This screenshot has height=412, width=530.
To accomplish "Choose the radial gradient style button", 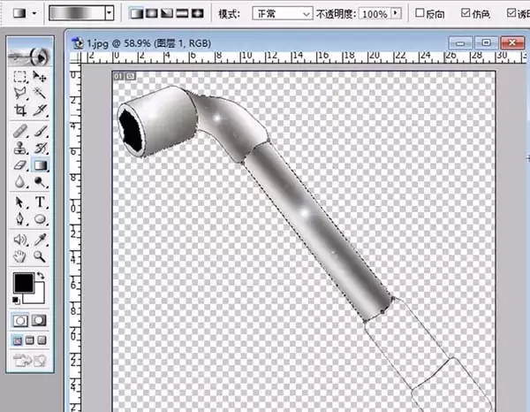I will (151, 13).
